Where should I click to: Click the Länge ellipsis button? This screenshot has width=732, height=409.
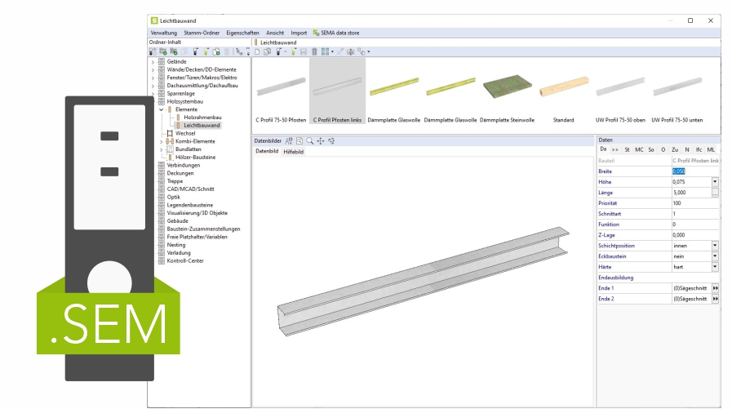coord(715,193)
